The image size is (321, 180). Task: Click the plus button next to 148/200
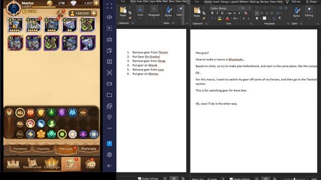[x=94, y=13]
